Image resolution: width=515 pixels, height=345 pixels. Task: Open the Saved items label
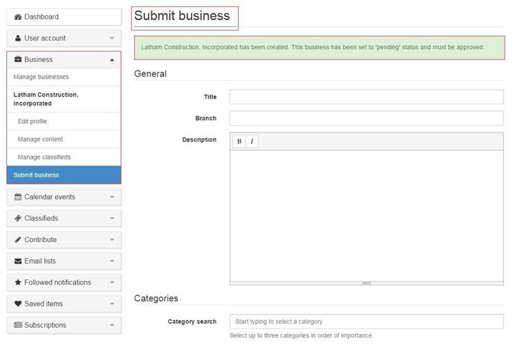tap(43, 304)
